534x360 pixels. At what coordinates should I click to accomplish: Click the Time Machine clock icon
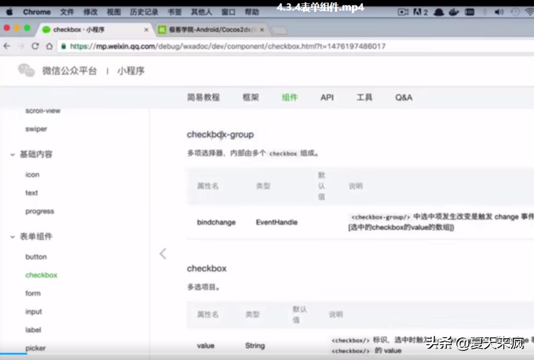515,12
